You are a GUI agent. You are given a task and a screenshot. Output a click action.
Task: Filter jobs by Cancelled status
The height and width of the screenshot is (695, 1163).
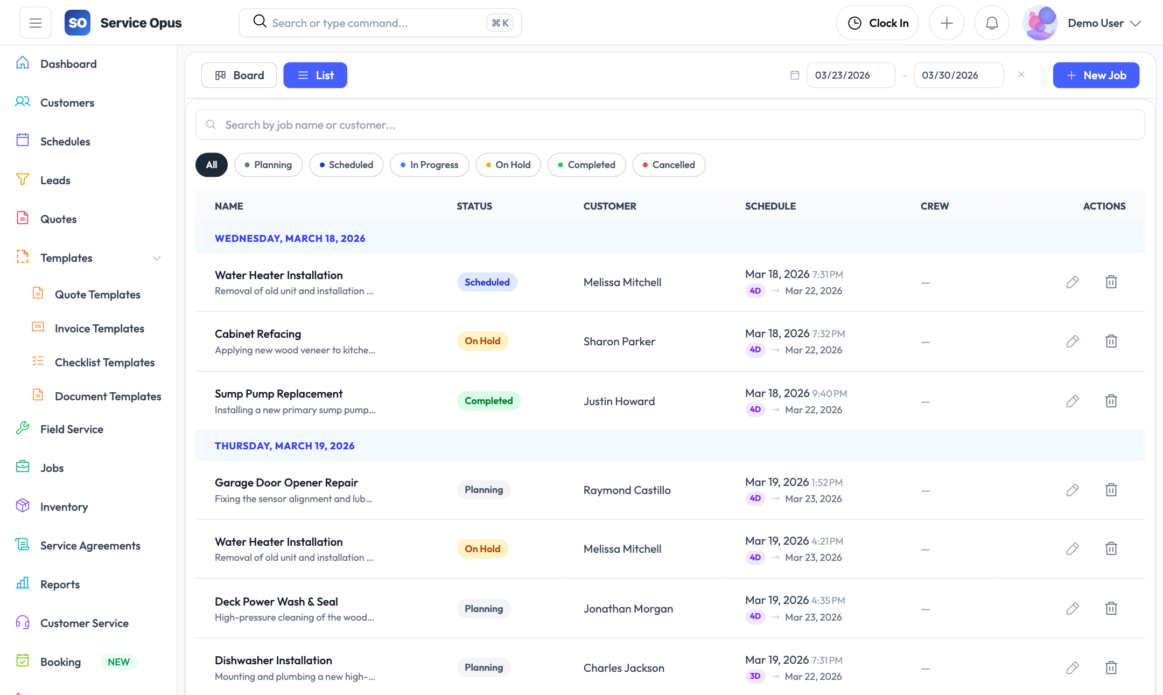pos(669,165)
